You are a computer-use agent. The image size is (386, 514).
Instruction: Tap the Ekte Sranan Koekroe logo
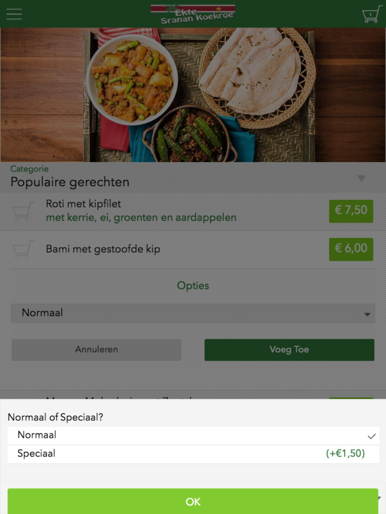coord(193,14)
